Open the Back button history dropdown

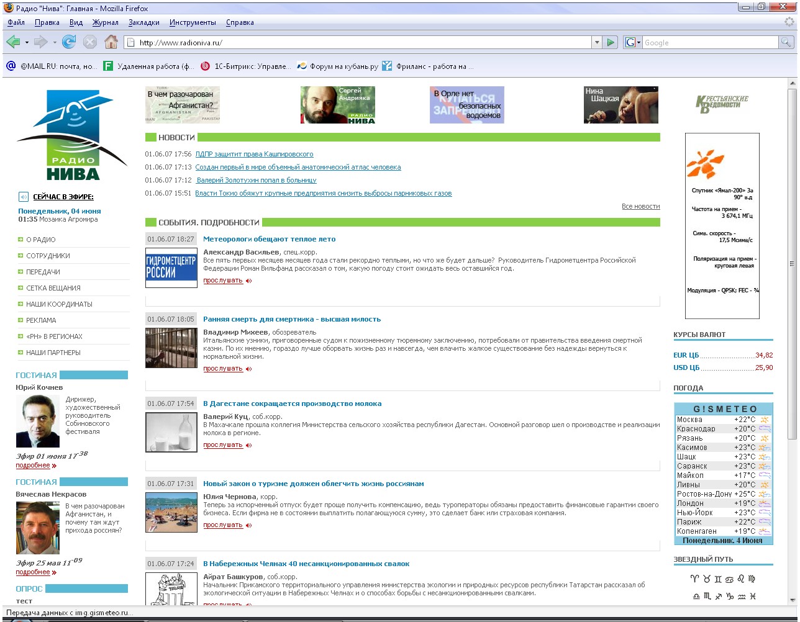[x=27, y=42]
